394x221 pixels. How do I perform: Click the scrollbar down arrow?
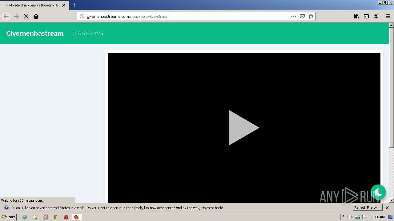392,200
